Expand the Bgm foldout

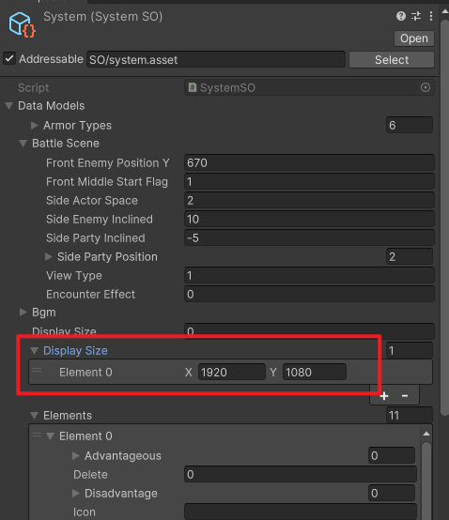point(23,313)
